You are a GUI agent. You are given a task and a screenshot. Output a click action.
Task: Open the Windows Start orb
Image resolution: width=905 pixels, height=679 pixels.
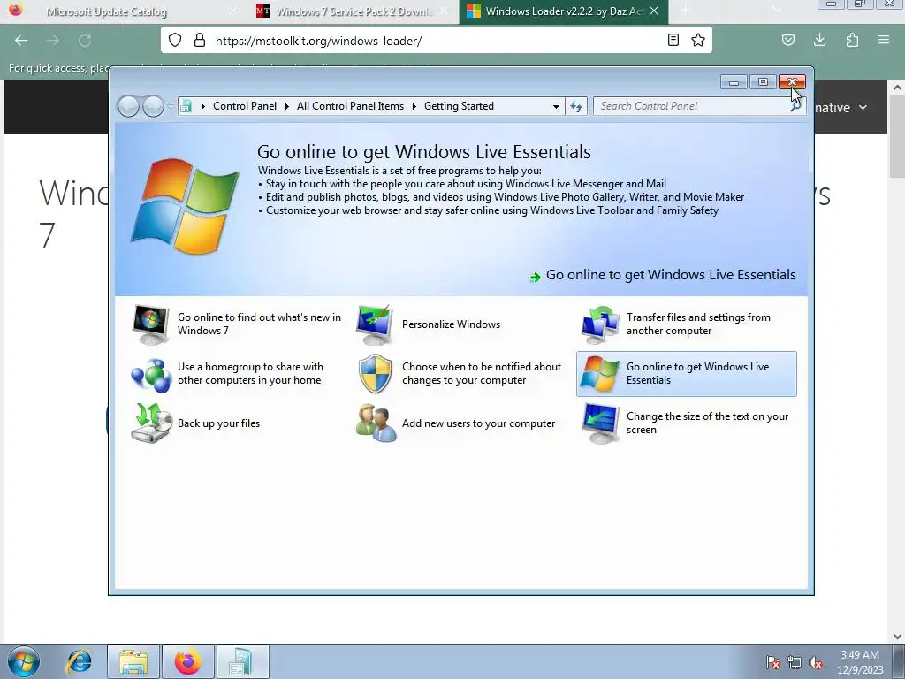[x=24, y=661]
